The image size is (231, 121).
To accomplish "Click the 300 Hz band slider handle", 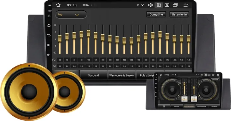I will 110,38.
